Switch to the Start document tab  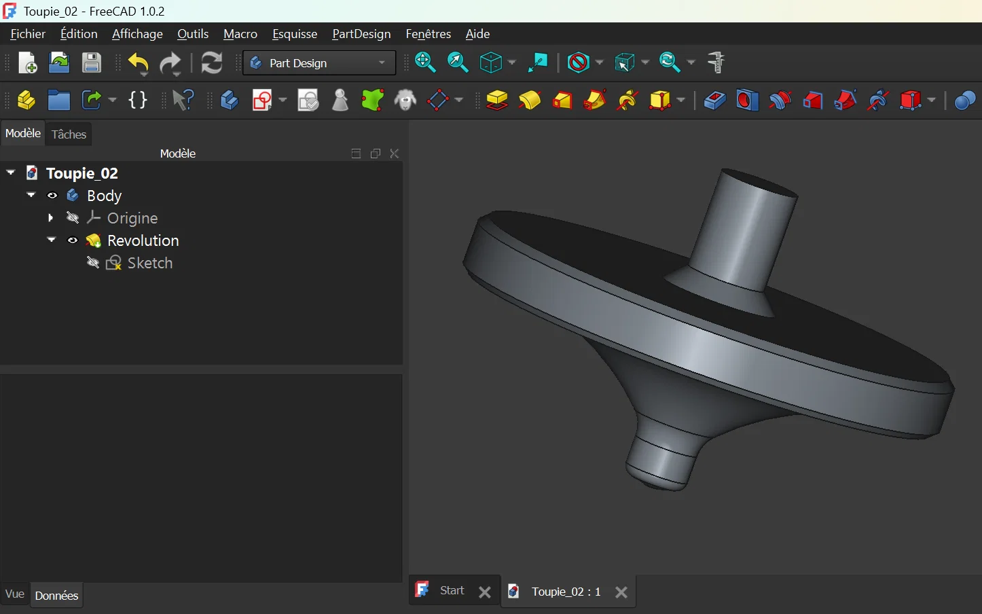[452, 591]
